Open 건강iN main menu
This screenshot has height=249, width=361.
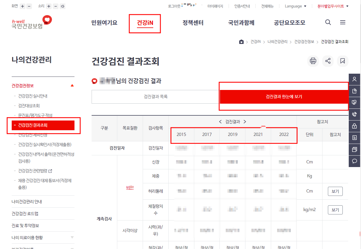coord(145,23)
